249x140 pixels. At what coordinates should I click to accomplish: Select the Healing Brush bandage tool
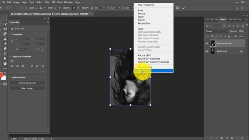5,34
